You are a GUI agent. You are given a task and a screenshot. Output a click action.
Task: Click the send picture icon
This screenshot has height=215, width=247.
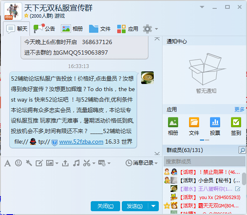pos(50,163)
